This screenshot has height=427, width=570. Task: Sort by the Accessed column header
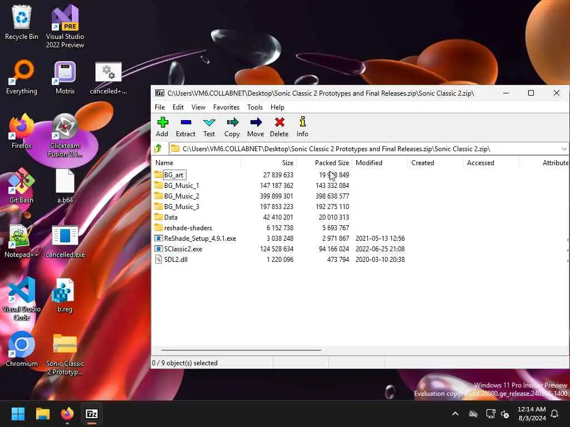pyautogui.click(x=491, y=163)
